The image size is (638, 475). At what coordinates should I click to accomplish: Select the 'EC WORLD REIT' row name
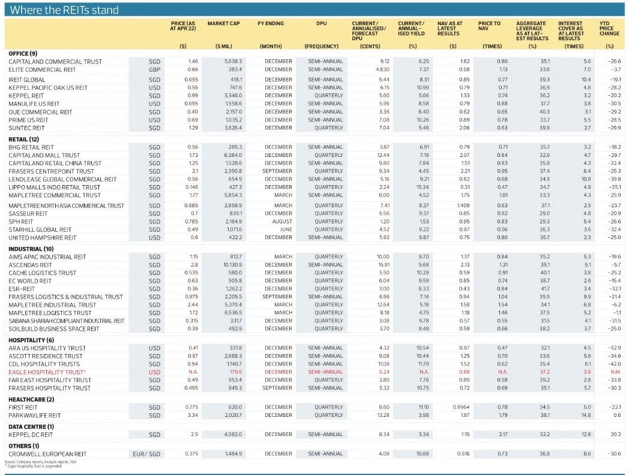point(30,281)
